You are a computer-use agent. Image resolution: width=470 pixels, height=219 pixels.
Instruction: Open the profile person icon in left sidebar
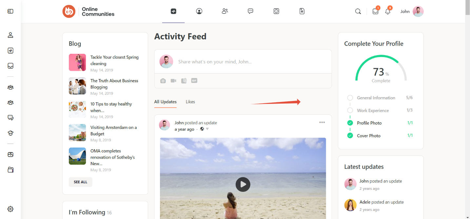pyautogui.click(x=10, y=35)
